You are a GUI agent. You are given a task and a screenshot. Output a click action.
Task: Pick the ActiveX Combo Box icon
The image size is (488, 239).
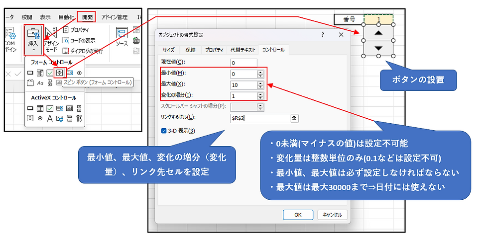click(40, 108)
